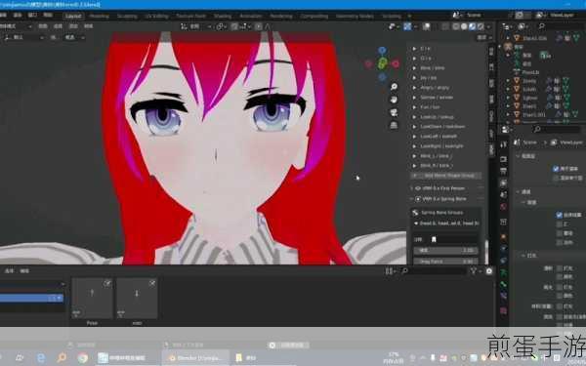The image size is (586, 366).
Task: Toggle the 合并结果 pass checkbox
Action: (x=559, y=215)
